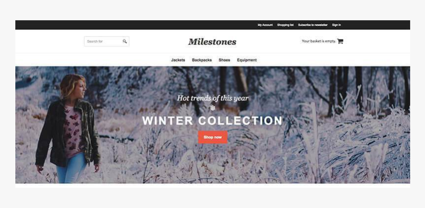Open the Equipment menu item
The height and width of the screenshot is (208, 425).
247,60
